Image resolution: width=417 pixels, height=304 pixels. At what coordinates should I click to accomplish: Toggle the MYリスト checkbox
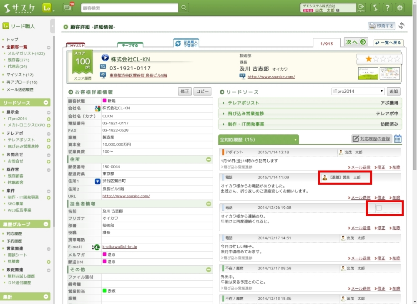(69, 45)
